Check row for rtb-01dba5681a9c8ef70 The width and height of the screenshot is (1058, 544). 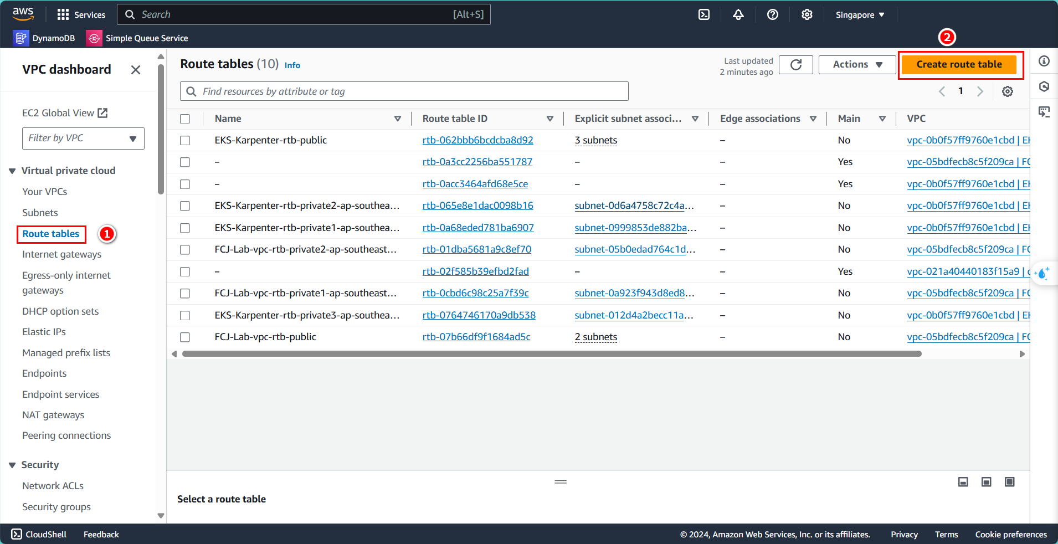[x=185, y=250]
